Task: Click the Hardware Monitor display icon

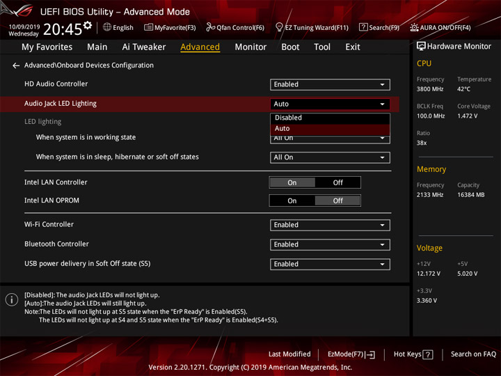Action: pos(421,47)
